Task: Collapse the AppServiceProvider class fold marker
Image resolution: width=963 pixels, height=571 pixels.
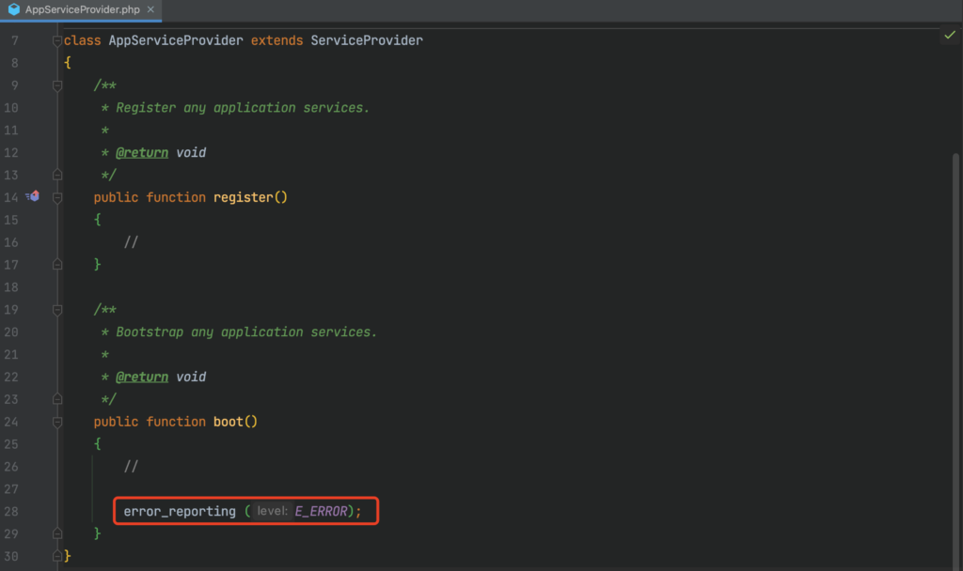Action: [57, 41]
